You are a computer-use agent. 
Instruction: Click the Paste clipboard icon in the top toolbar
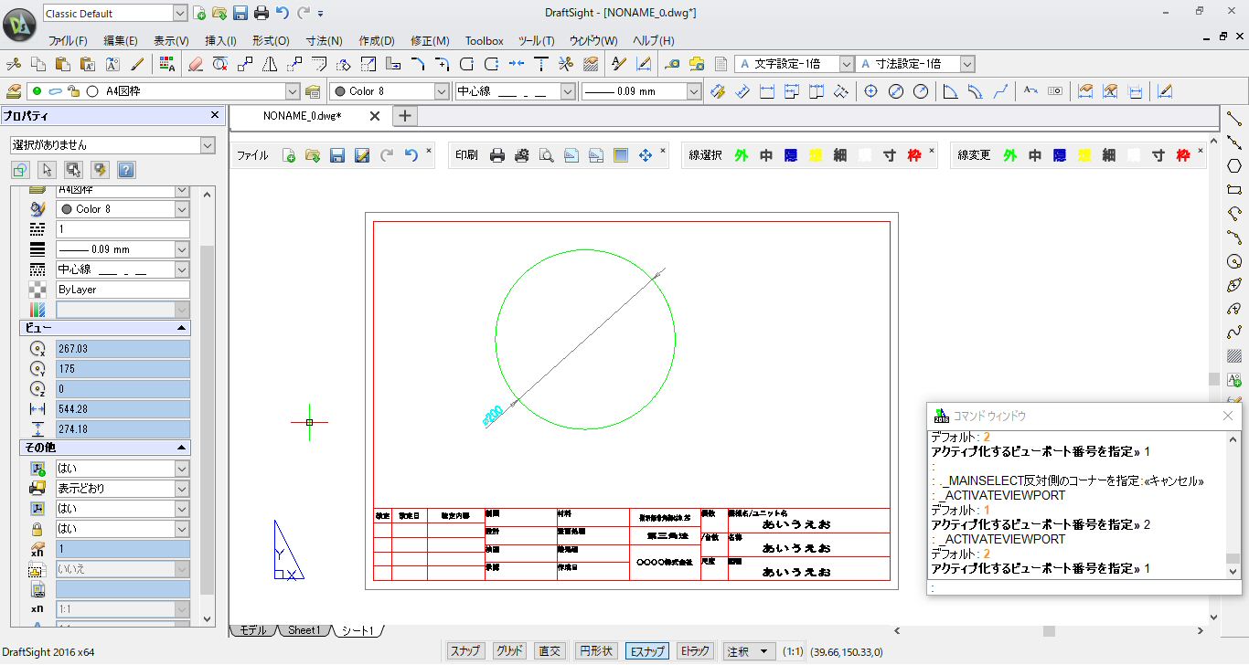tap(62, 64)
